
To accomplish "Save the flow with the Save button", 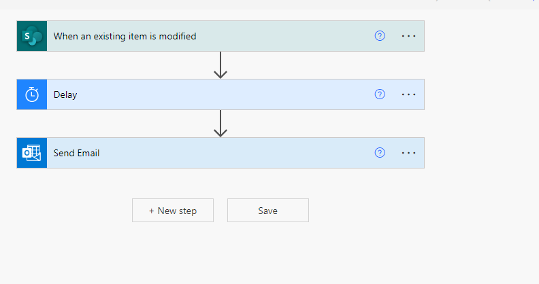I will tap(268, 210).
